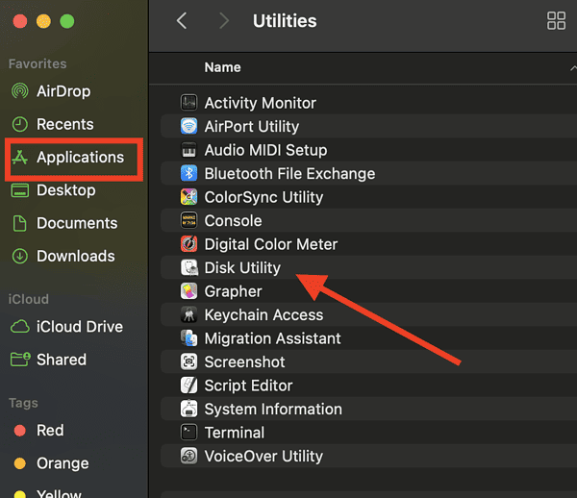Image resolution: width=577 pixels, height=498 pixels.
Task: Select the Keychain Access icon
Action: 188,314
